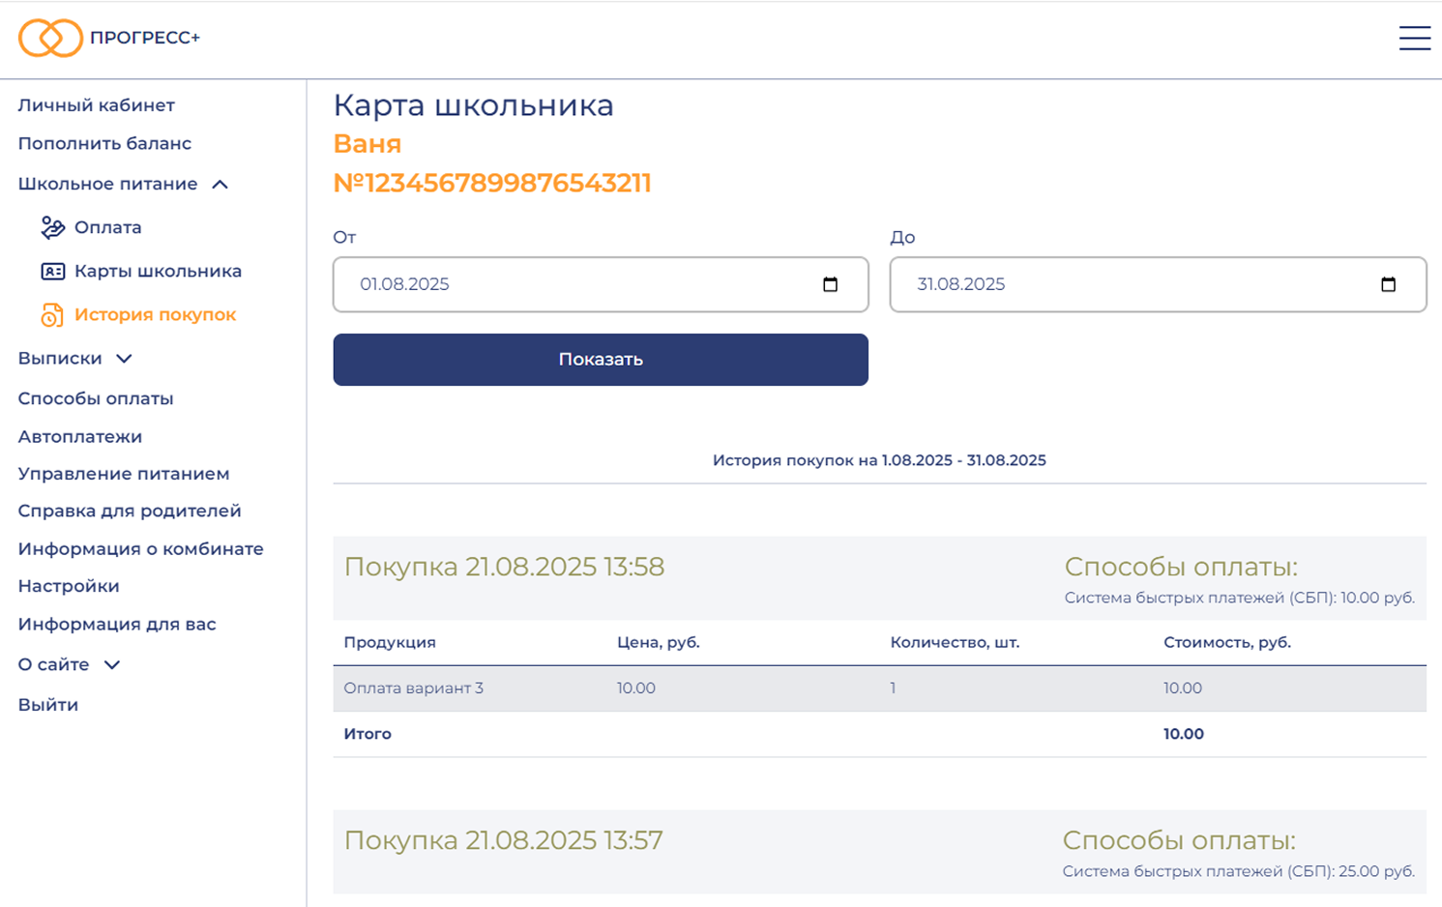Open calendar picker in От field
This screenshot has width=1442, height=907.
click(830, 284)
